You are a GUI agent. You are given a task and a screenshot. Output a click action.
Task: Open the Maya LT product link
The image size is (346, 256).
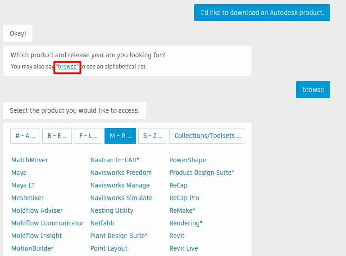pos(23,185)
